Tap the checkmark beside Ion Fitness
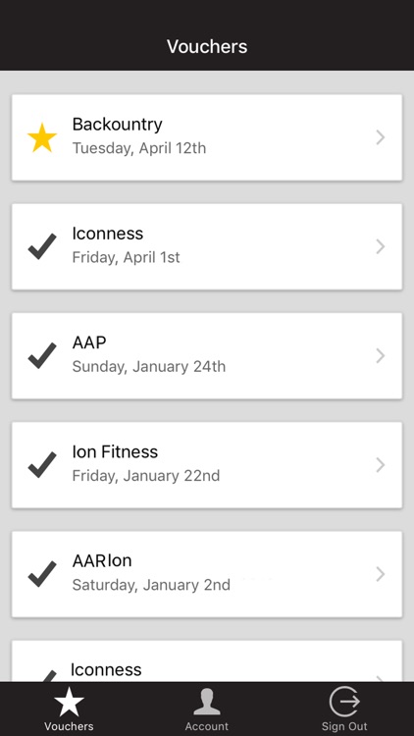Image resolution: width=414 pixels, height=736 pixels. coord(42,465)
